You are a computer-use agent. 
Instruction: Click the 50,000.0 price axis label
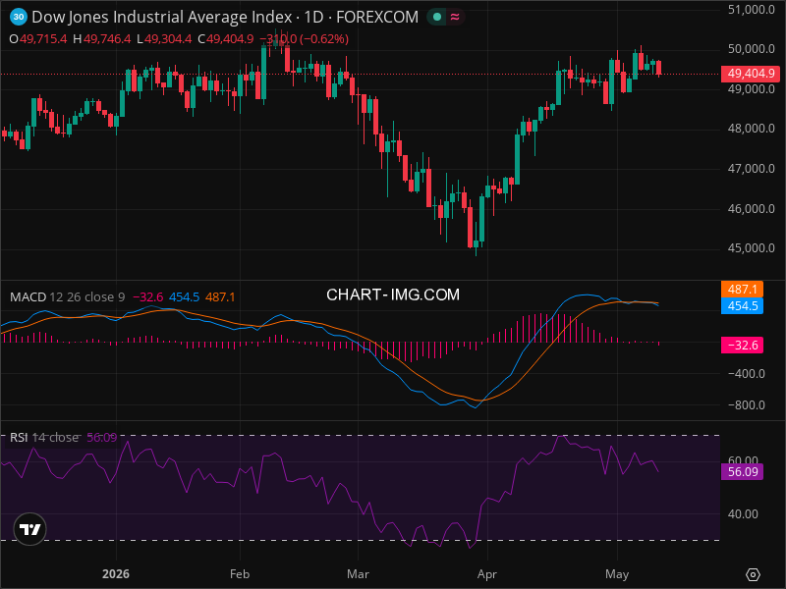pos(751,49)
